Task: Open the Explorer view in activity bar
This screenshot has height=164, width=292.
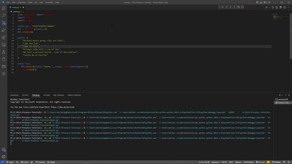Action: click(4, 8)
